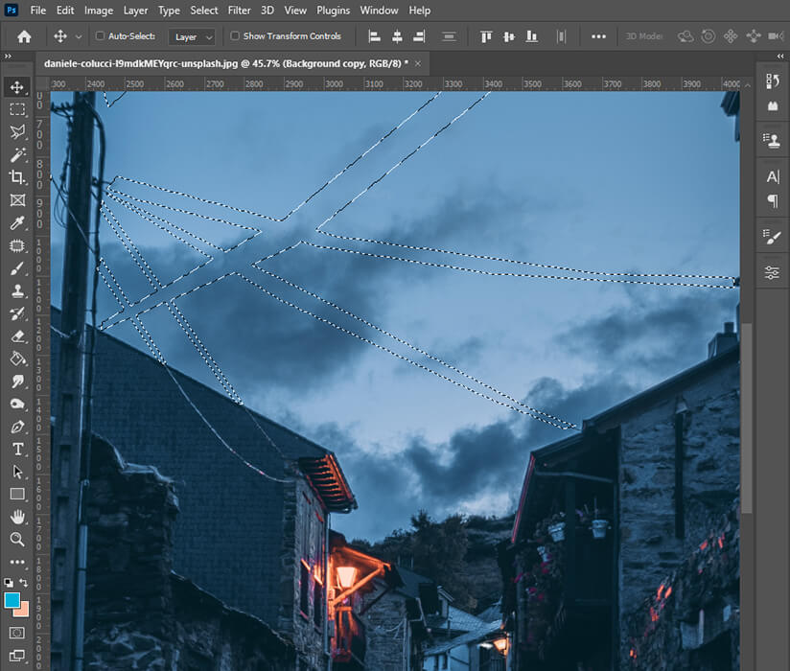The width and height of the screenshot is (790, 671).
Task: Select the History Brush tool
Action: tap(17, 313)
